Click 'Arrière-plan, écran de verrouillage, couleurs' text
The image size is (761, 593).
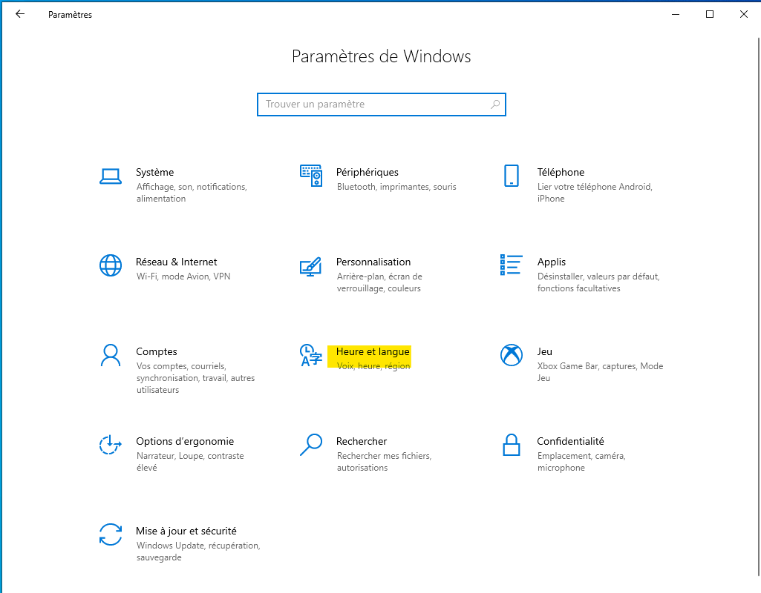(x=379, y=282)
